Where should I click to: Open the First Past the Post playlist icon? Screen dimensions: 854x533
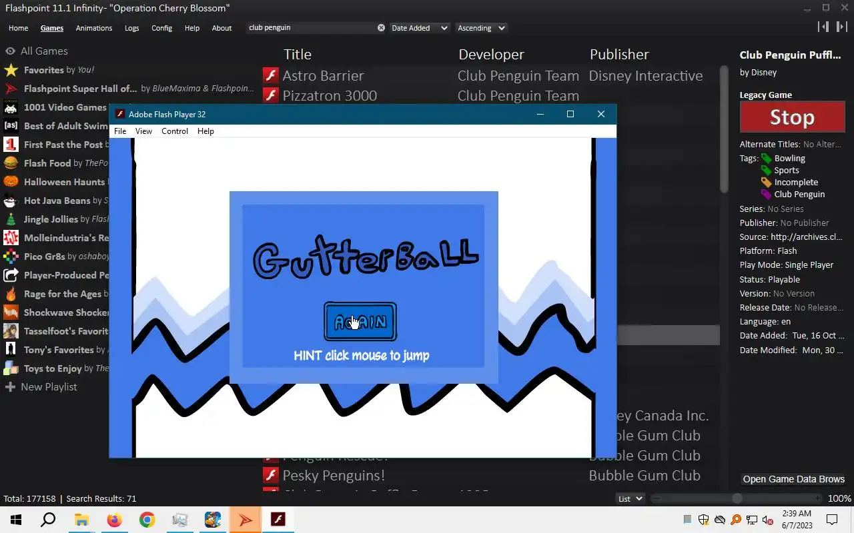coord(11,145)
